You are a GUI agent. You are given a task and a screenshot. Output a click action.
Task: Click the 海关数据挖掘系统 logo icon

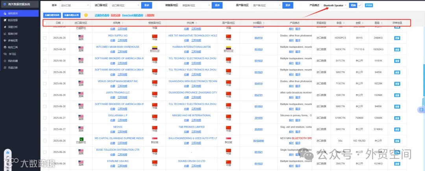(x=5, y=4)
